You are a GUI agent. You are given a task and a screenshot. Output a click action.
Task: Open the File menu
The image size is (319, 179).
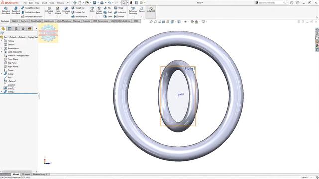click(x=25, y=3)
